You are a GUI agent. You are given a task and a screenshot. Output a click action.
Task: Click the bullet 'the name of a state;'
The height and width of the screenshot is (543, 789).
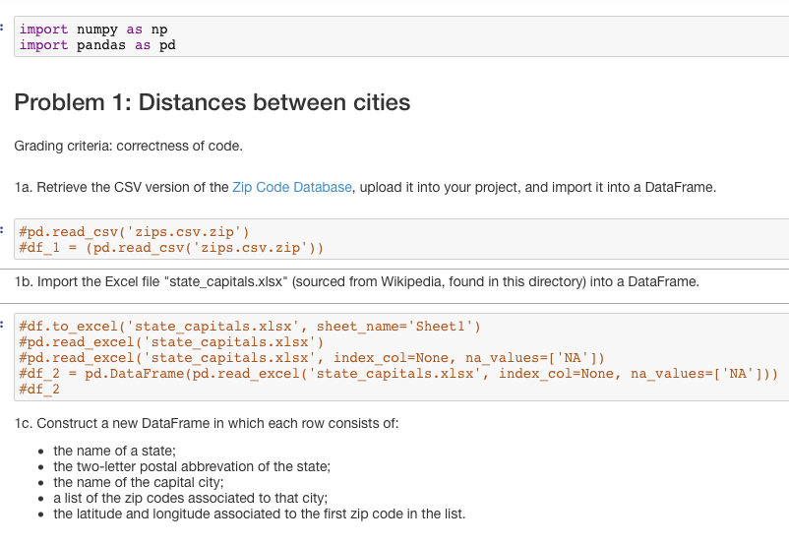114,451
